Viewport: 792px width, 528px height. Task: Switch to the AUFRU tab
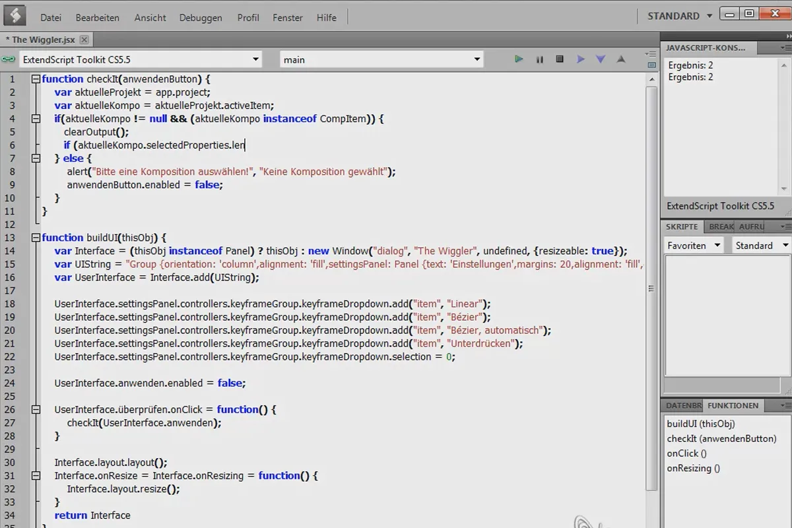[751, 226]
